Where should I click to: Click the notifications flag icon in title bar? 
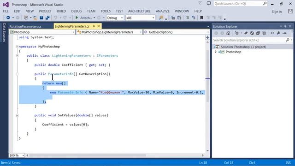click(200, 3)
